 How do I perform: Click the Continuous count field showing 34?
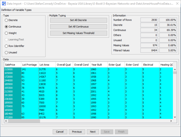pyautogui.click(x=149, y=30)
